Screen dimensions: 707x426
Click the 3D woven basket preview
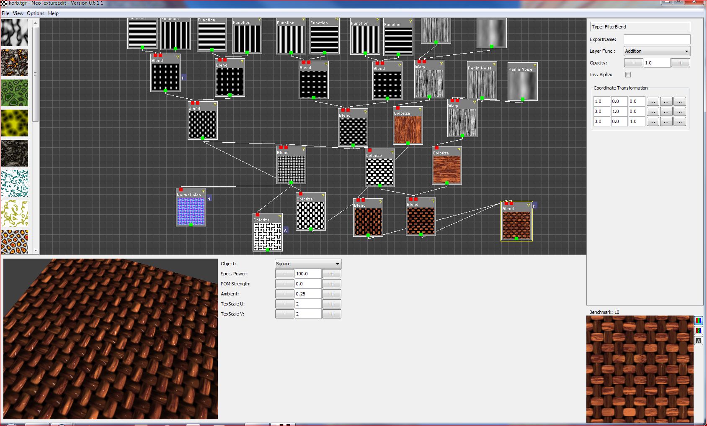111,339
